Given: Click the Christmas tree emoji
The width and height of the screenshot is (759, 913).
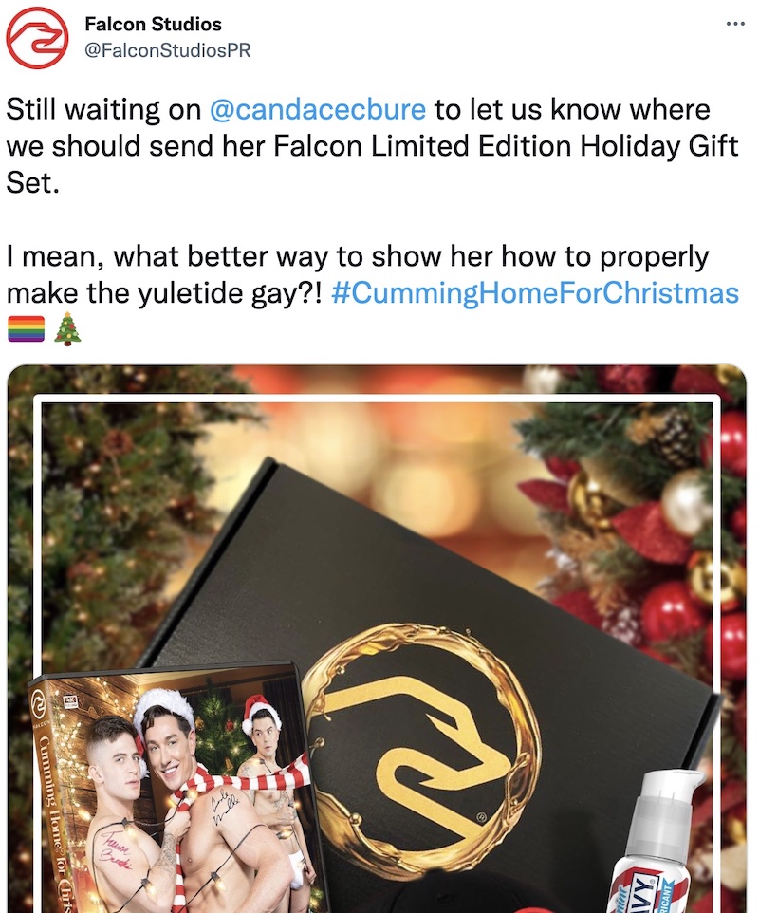Looking at the screenshot, I should coord(67,329).
